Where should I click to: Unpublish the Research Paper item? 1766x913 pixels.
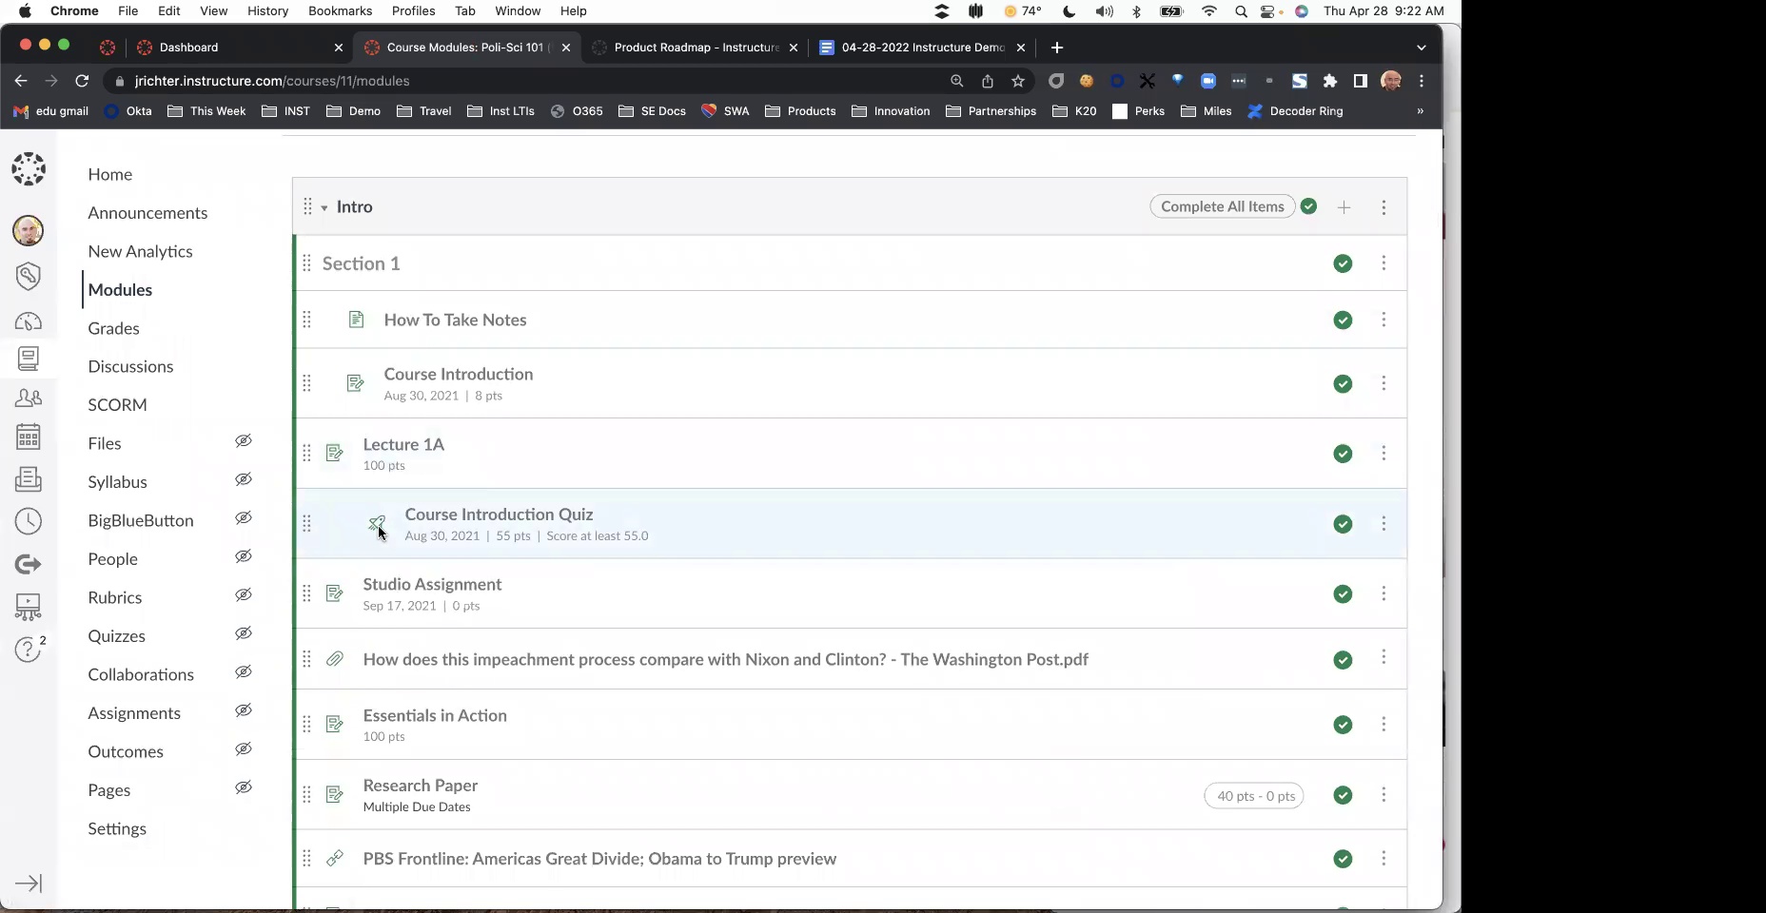click(1343, 795)
